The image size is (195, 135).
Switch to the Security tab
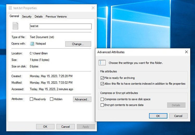point(27,16)
